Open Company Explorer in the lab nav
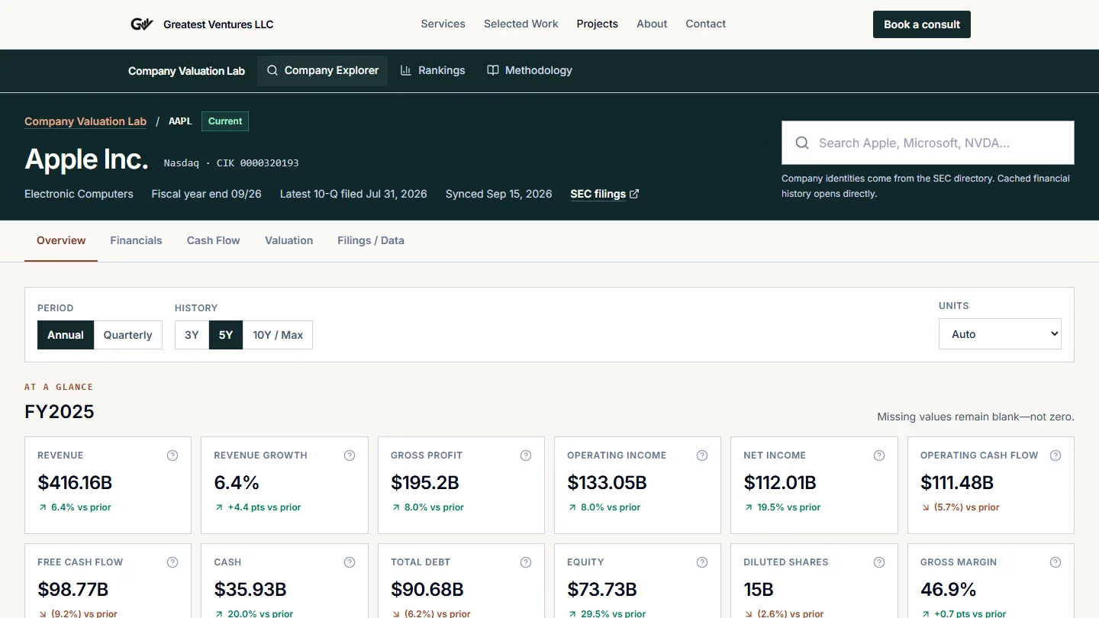The image size is (1099, 618). [322, 70]
